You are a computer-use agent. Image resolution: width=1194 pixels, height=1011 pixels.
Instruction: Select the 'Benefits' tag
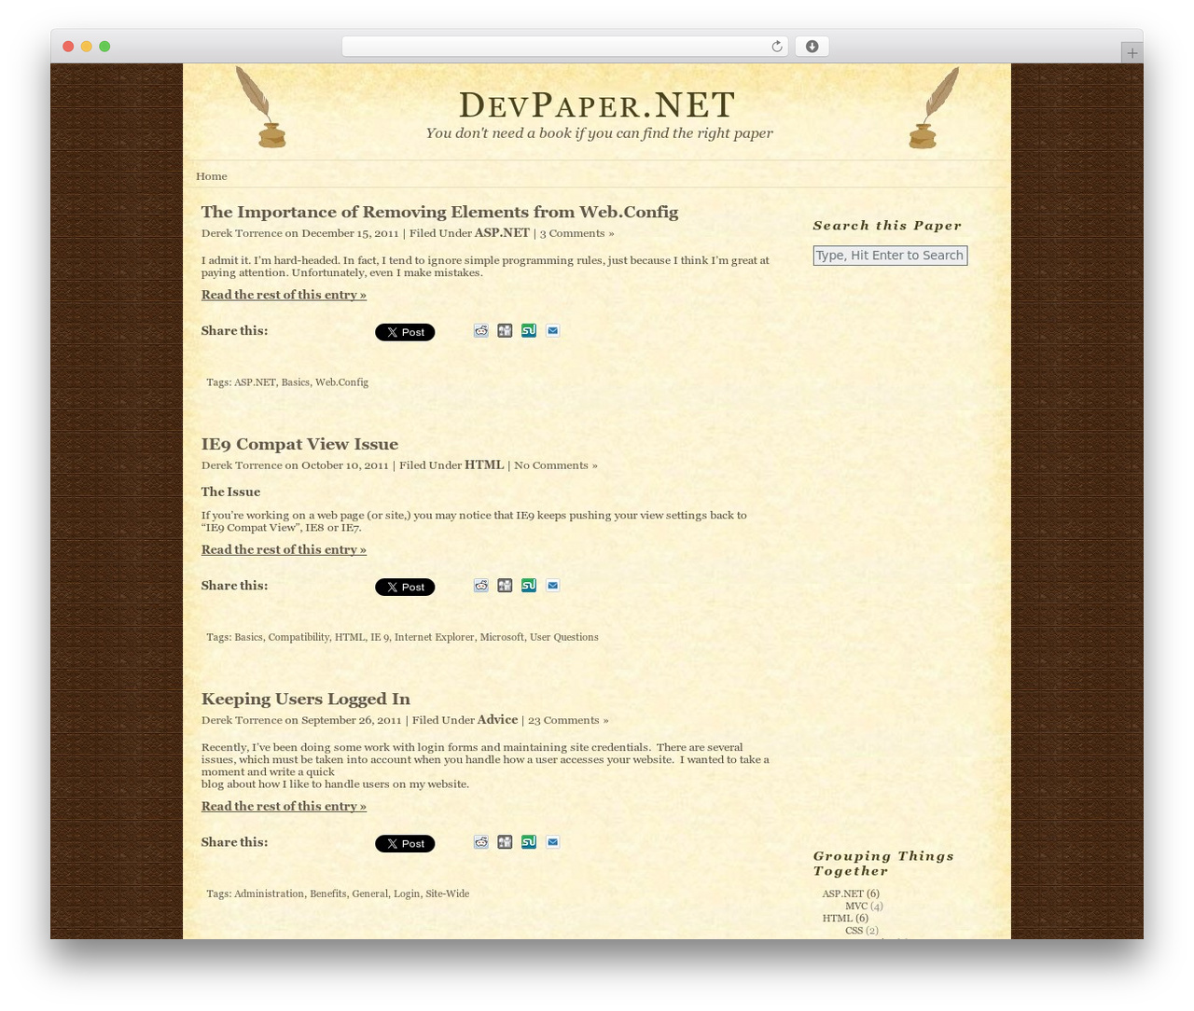[x=327, y=893]
